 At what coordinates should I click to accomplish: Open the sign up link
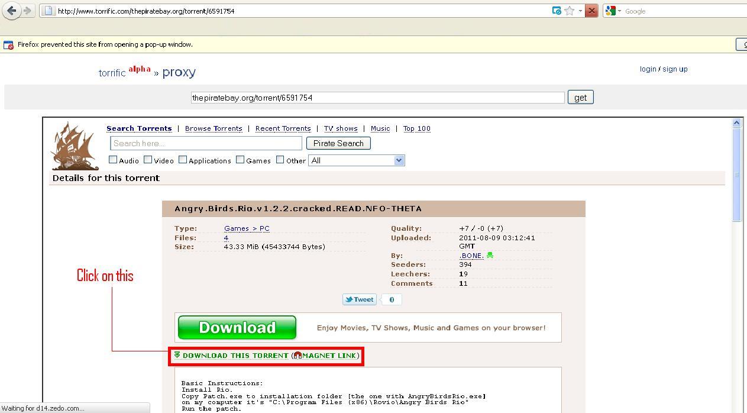click(x=675, y=69)
